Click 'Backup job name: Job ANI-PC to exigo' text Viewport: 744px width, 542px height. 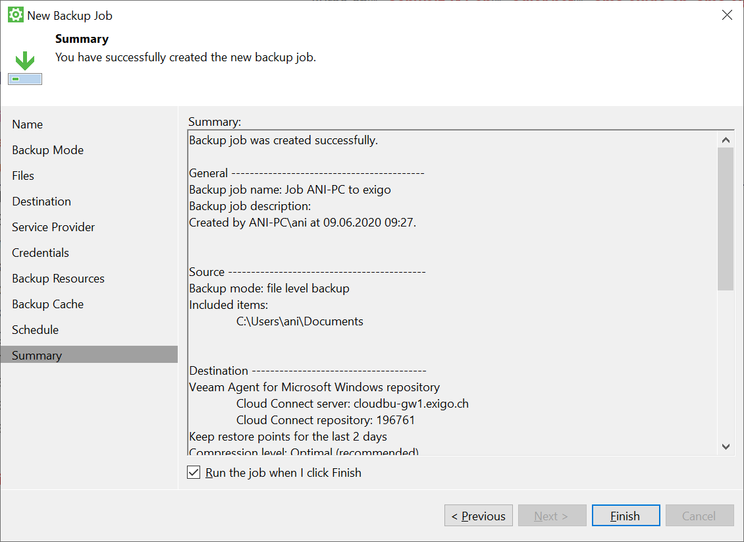[x=290, y=190]
